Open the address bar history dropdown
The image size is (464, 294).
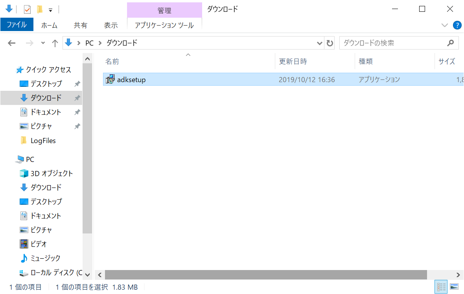click(x=319, y=43)
